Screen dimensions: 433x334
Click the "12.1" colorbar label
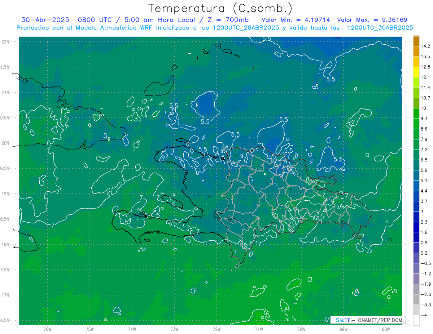(426, 77)
